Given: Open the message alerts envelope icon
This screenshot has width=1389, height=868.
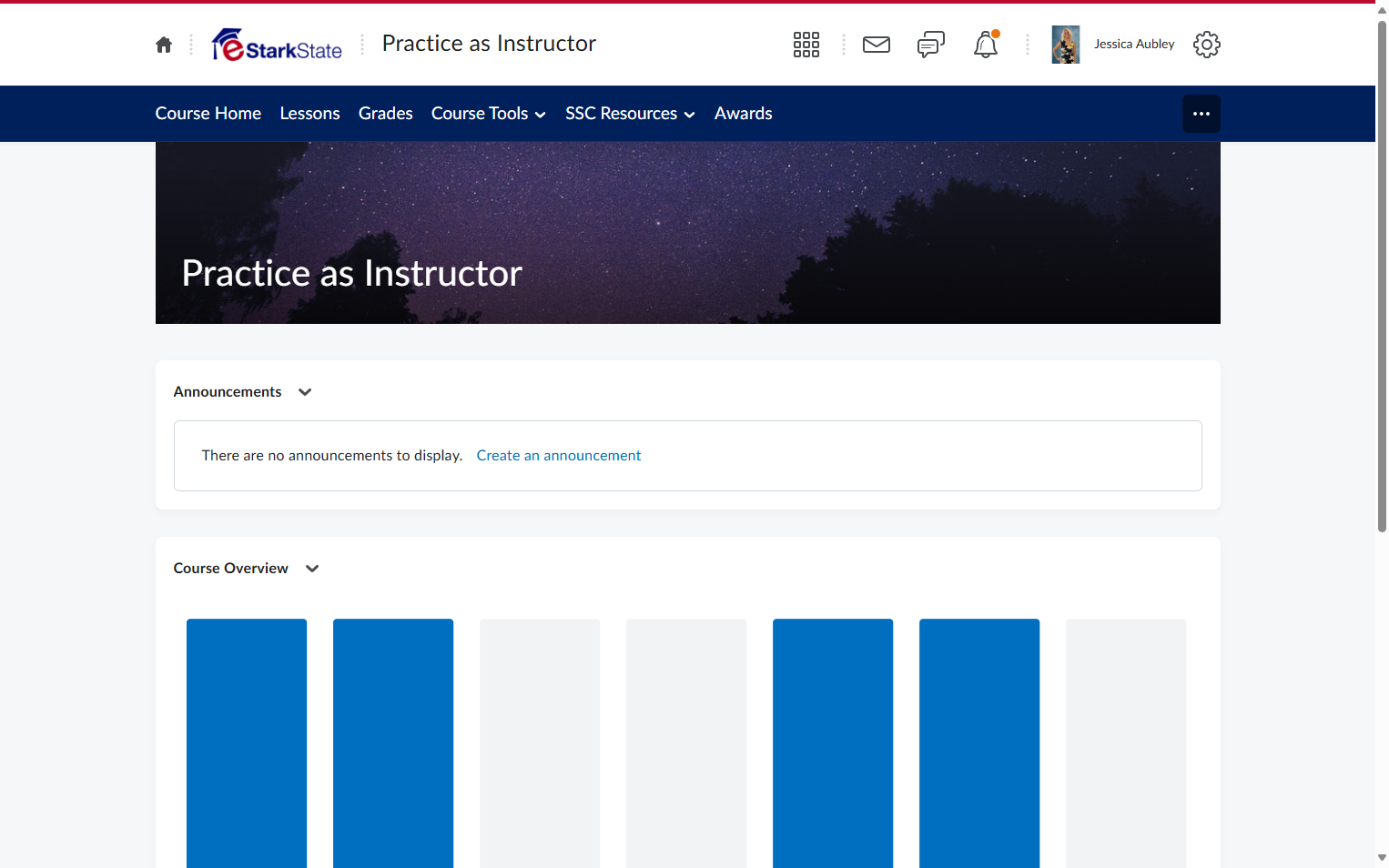Looking at the screenshot, I should tap(877, 45).
